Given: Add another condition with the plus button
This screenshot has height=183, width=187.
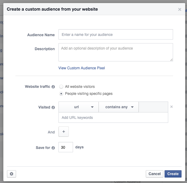Looking at the screenshot, I should [x=64, y=132].
